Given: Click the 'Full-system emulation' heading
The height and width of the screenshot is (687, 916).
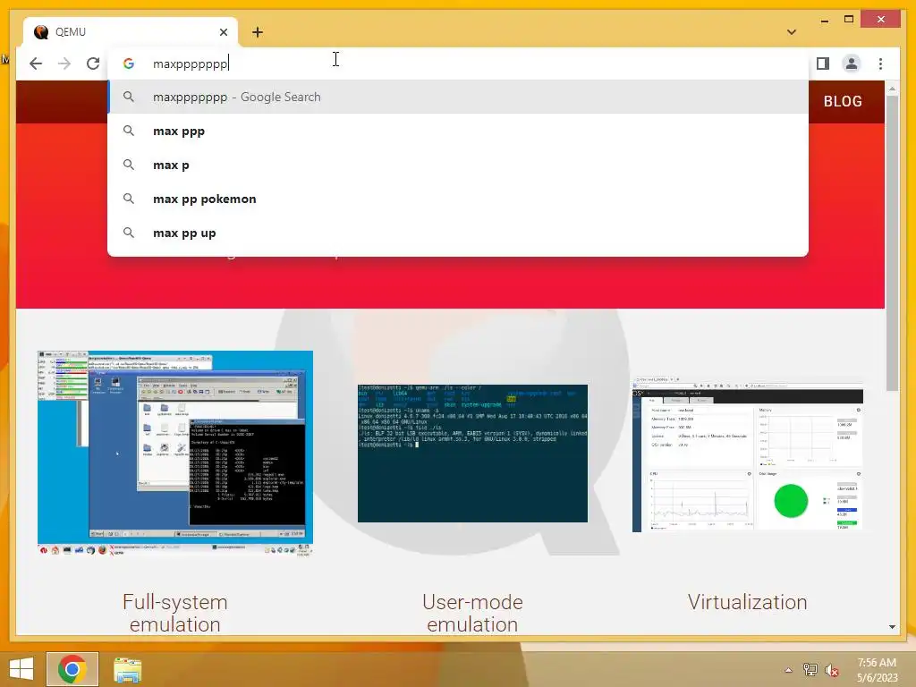Looking at the screenshot, I should coord(175,613).
